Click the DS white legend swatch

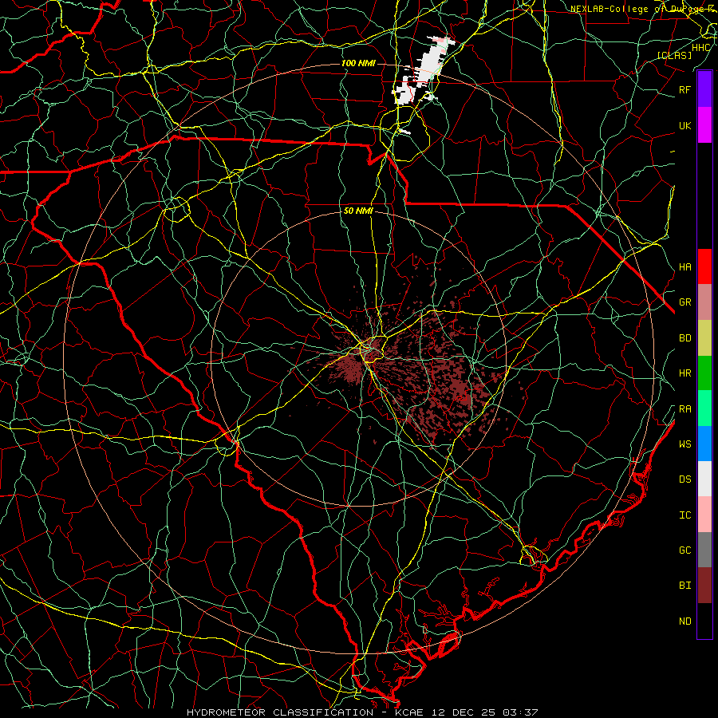point(704,479)
